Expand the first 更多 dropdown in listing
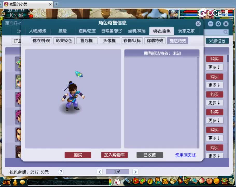Screen dimensions: 236x187 (214, 67)
